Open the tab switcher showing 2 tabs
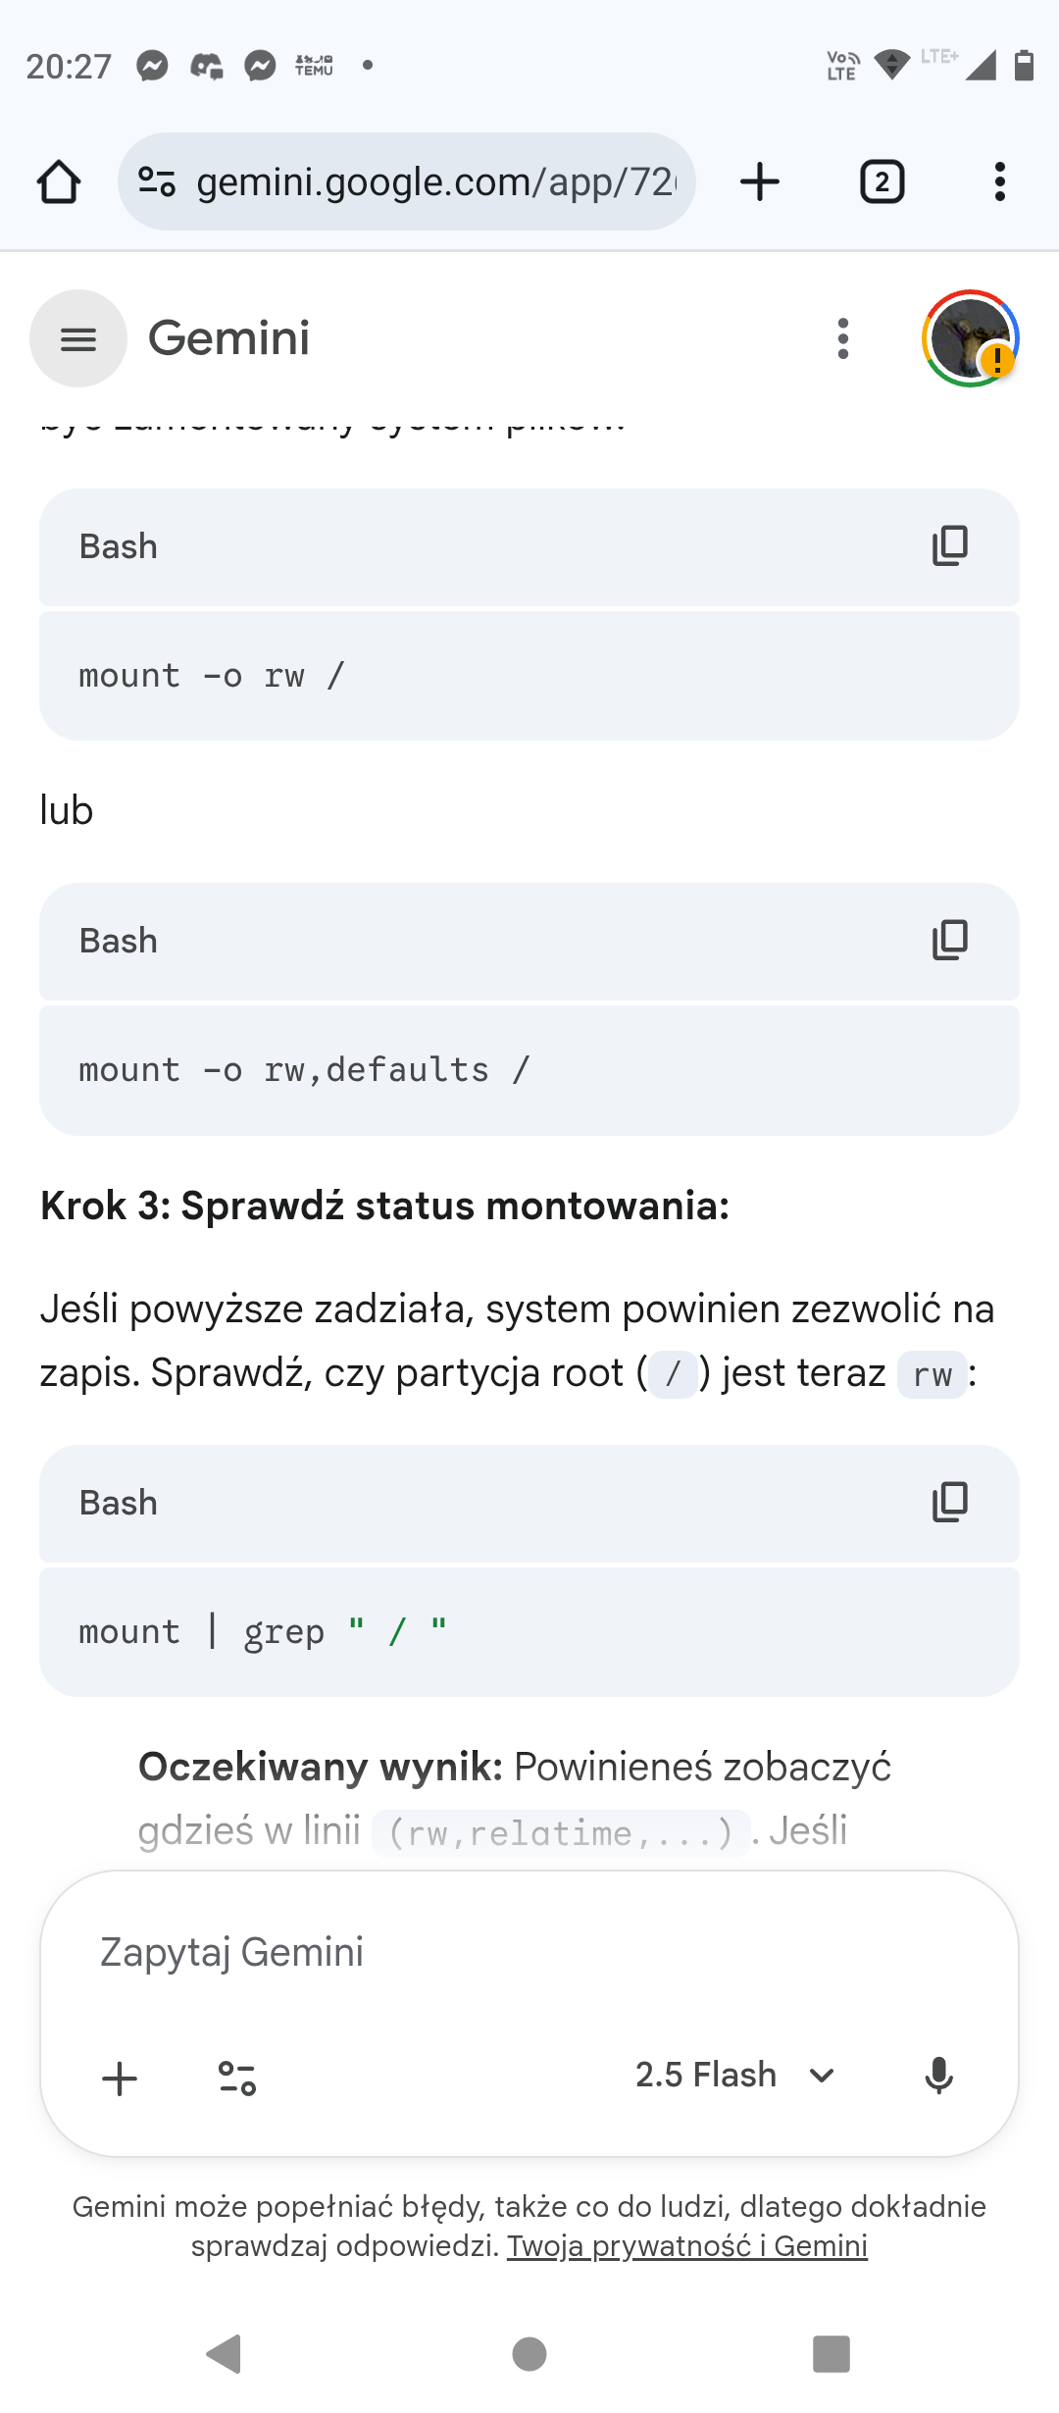The image size is (1059, 2413). pos(882,181)
